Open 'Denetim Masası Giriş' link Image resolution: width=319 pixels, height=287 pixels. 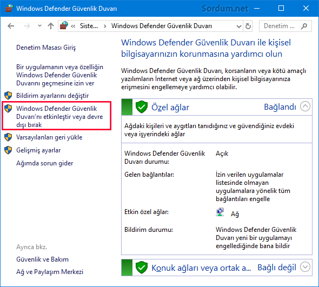click(46, 48)
